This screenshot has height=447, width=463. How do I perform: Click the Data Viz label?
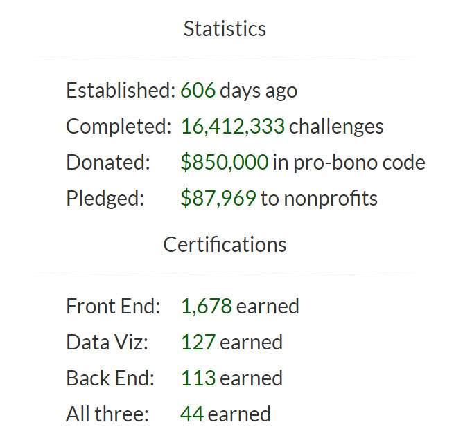pos(107,342)
